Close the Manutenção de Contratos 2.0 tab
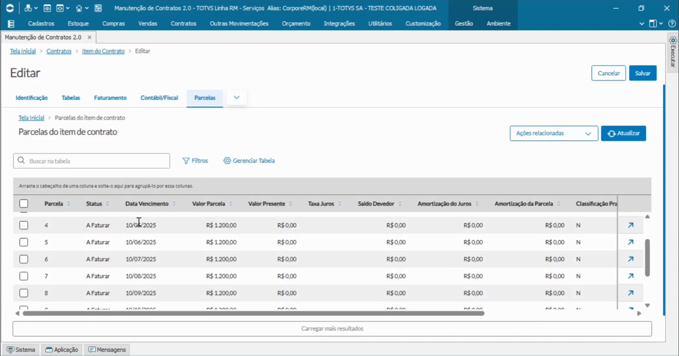679x356 pixels. click(90, 37)
